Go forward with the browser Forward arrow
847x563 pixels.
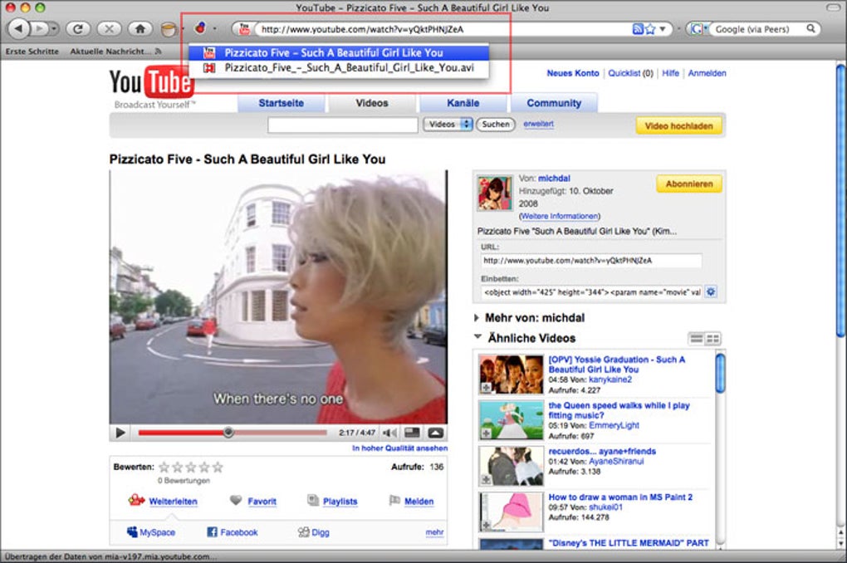click(39, 28)
